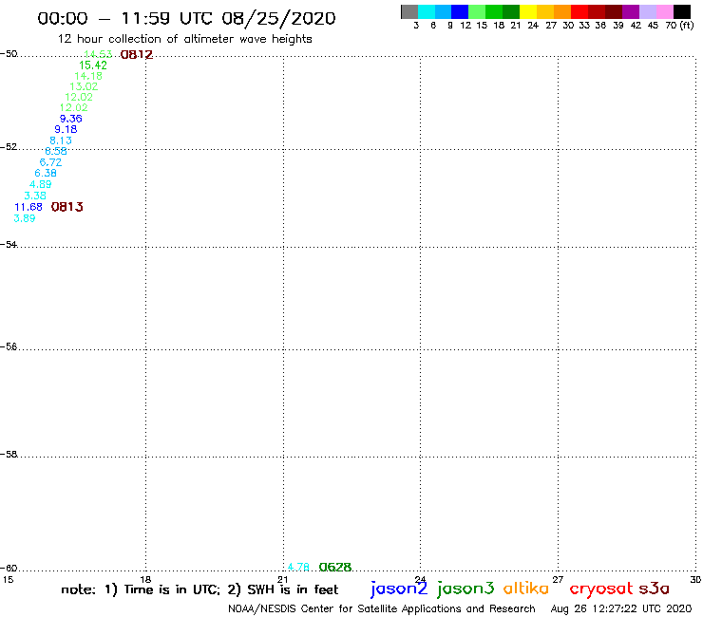This screenshot has height=617, width=703.
Task: Click the "s3a" satellite legend label
Action: (655, 589)
